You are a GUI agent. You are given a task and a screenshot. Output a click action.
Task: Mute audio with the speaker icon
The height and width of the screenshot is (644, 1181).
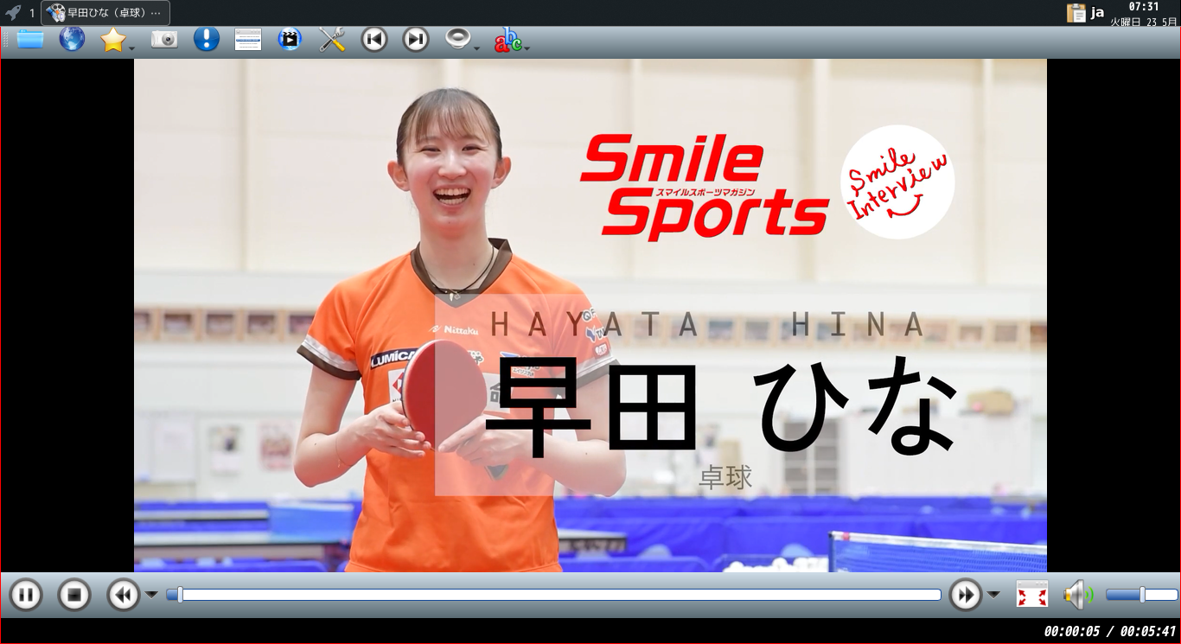pos(1078,595)
